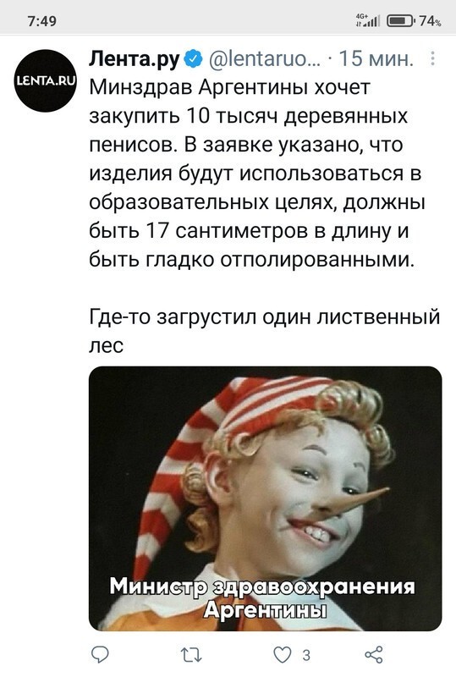456x677 pixels.
Task: Open the share icon below tweet
Action: click(374, 654)
